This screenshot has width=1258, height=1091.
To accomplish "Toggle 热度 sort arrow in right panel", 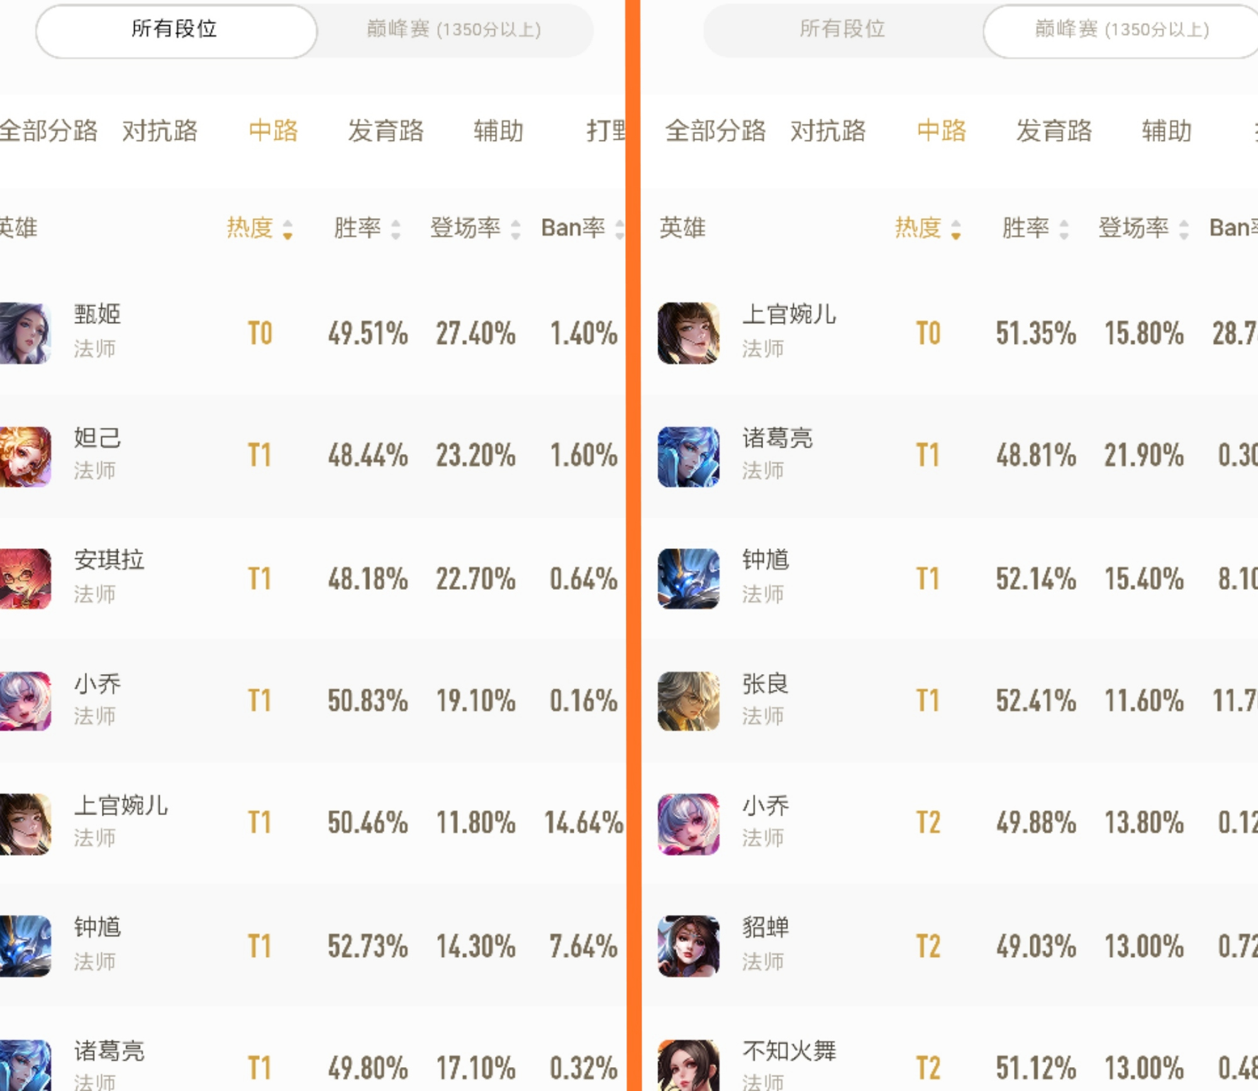I will [955, 229].
